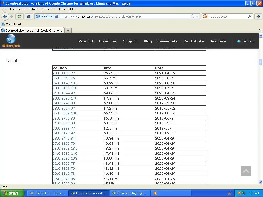Download version 90.0.4430.72
Image resolution: width=263 pixels, height=197 pixels.
(x=64, y=73)
